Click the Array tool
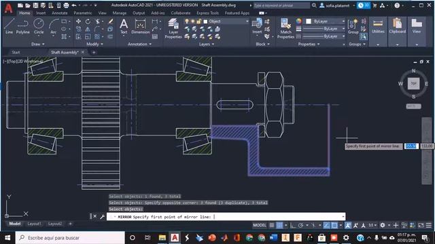 pyautogui.click(x=97, y=36)
